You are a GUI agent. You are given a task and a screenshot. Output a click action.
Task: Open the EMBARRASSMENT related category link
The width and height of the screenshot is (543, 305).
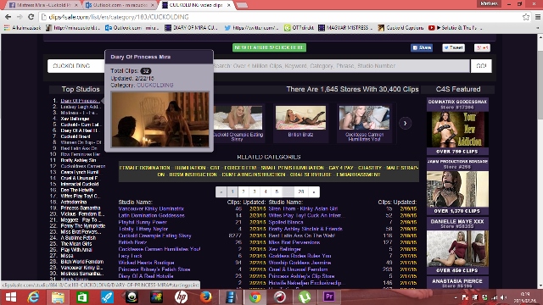tap(358, 175)
